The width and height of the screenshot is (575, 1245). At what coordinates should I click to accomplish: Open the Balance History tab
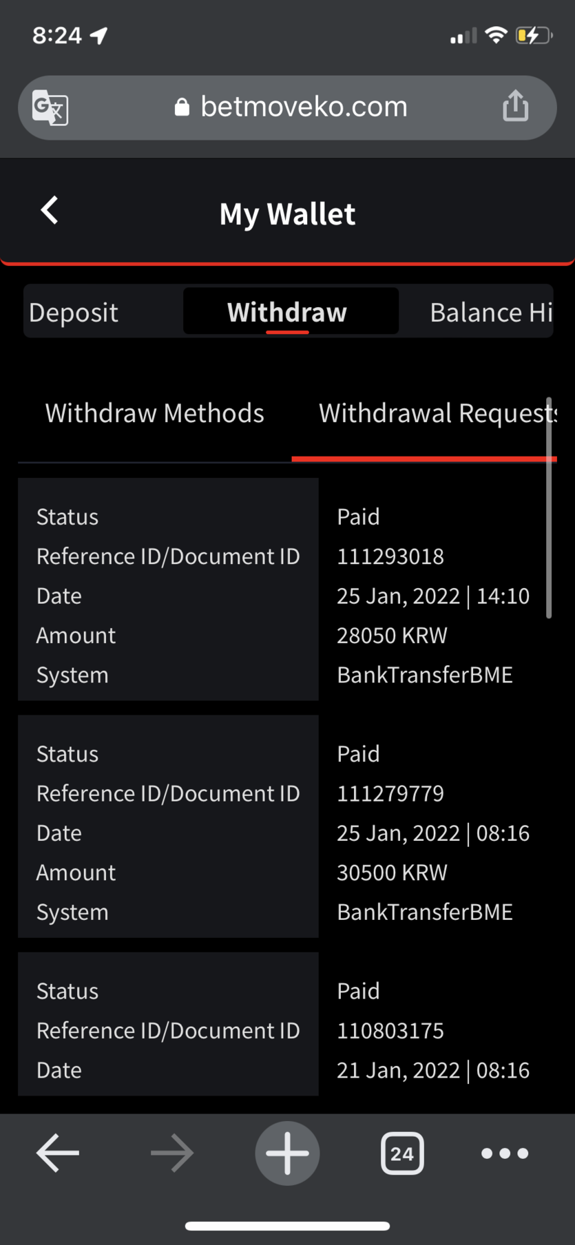(x=491, y=313)
